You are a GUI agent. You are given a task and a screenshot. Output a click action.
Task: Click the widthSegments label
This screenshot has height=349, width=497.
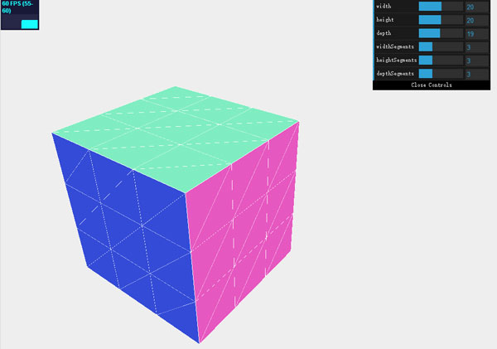pos(395,47)
